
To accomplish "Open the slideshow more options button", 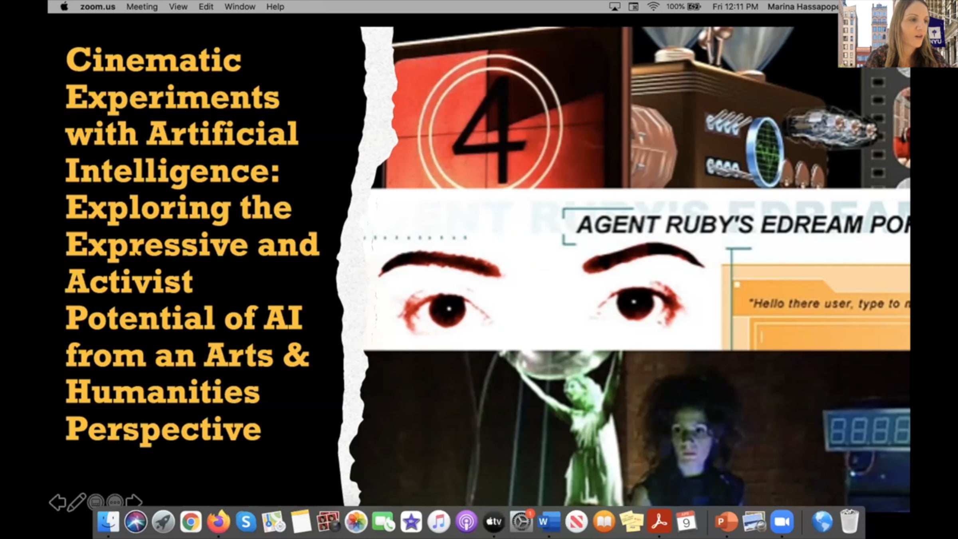I will pos(115,502).
